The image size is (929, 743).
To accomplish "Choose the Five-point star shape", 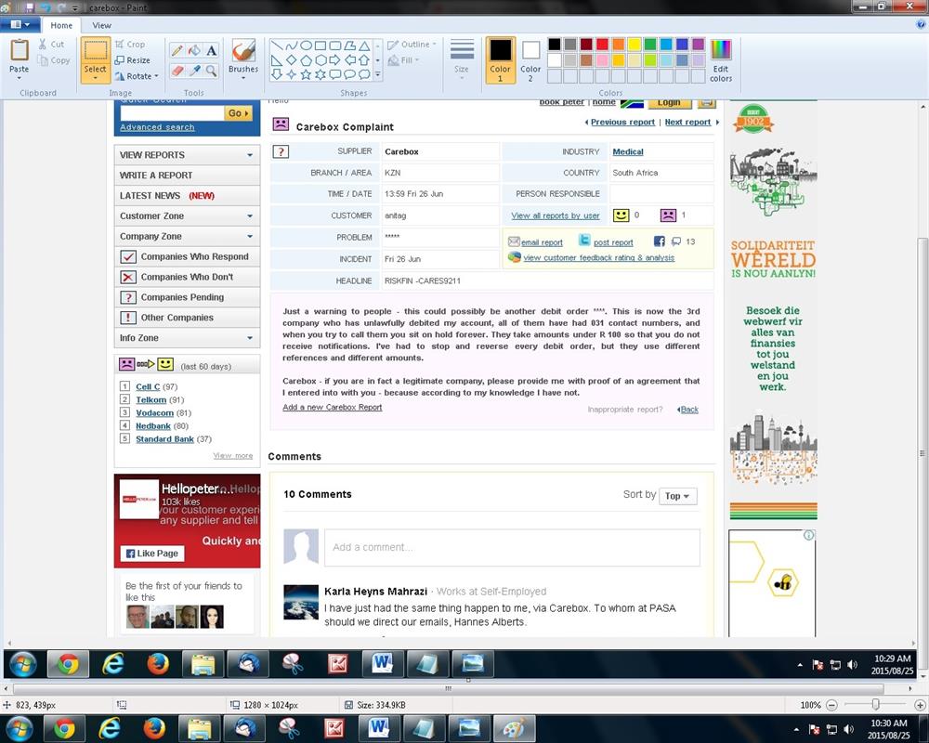I will (306, 74).
